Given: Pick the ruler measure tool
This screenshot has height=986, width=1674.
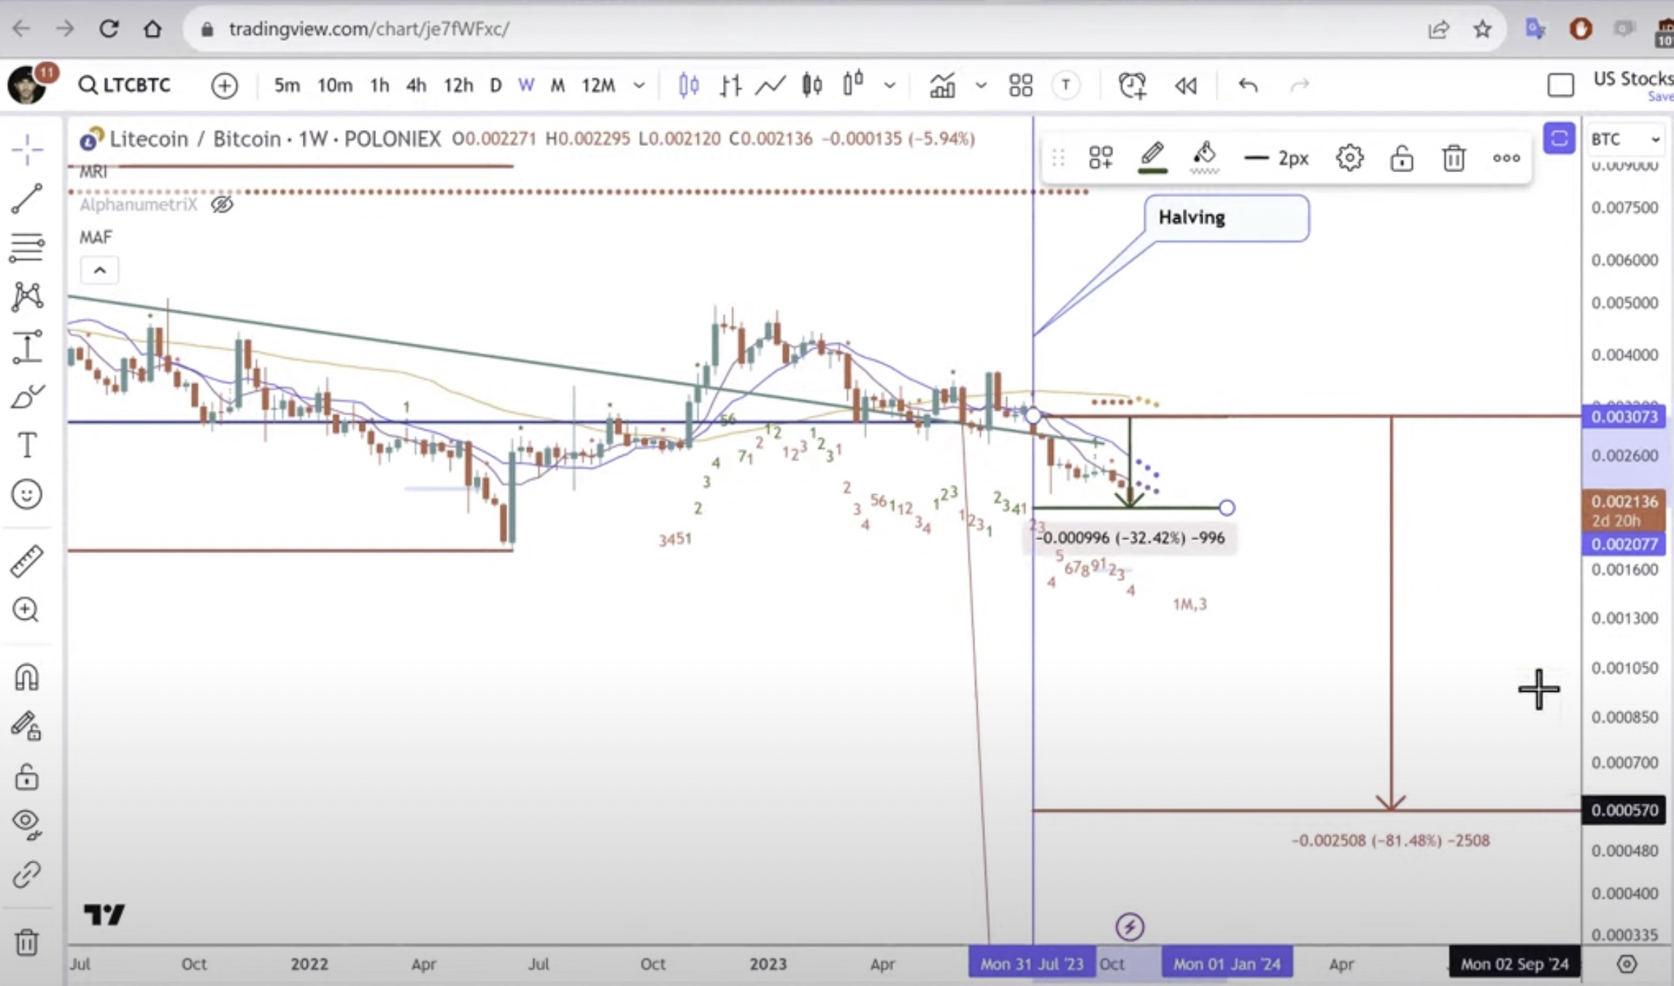Looking at the screenshot, I should pyautogui.click(x=27, y=561).
